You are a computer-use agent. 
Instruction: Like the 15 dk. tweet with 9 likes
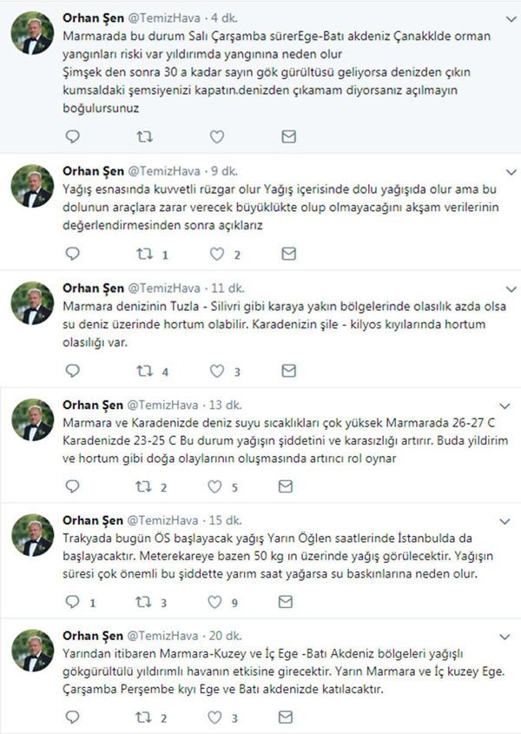[218, 601]
